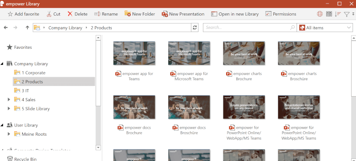Click the red Delete X icon
Image resolution: width=356 pixels, height=161 pixels.
70,14
